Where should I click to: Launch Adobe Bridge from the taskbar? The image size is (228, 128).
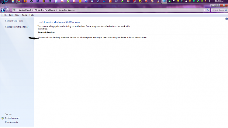(44, 1)
